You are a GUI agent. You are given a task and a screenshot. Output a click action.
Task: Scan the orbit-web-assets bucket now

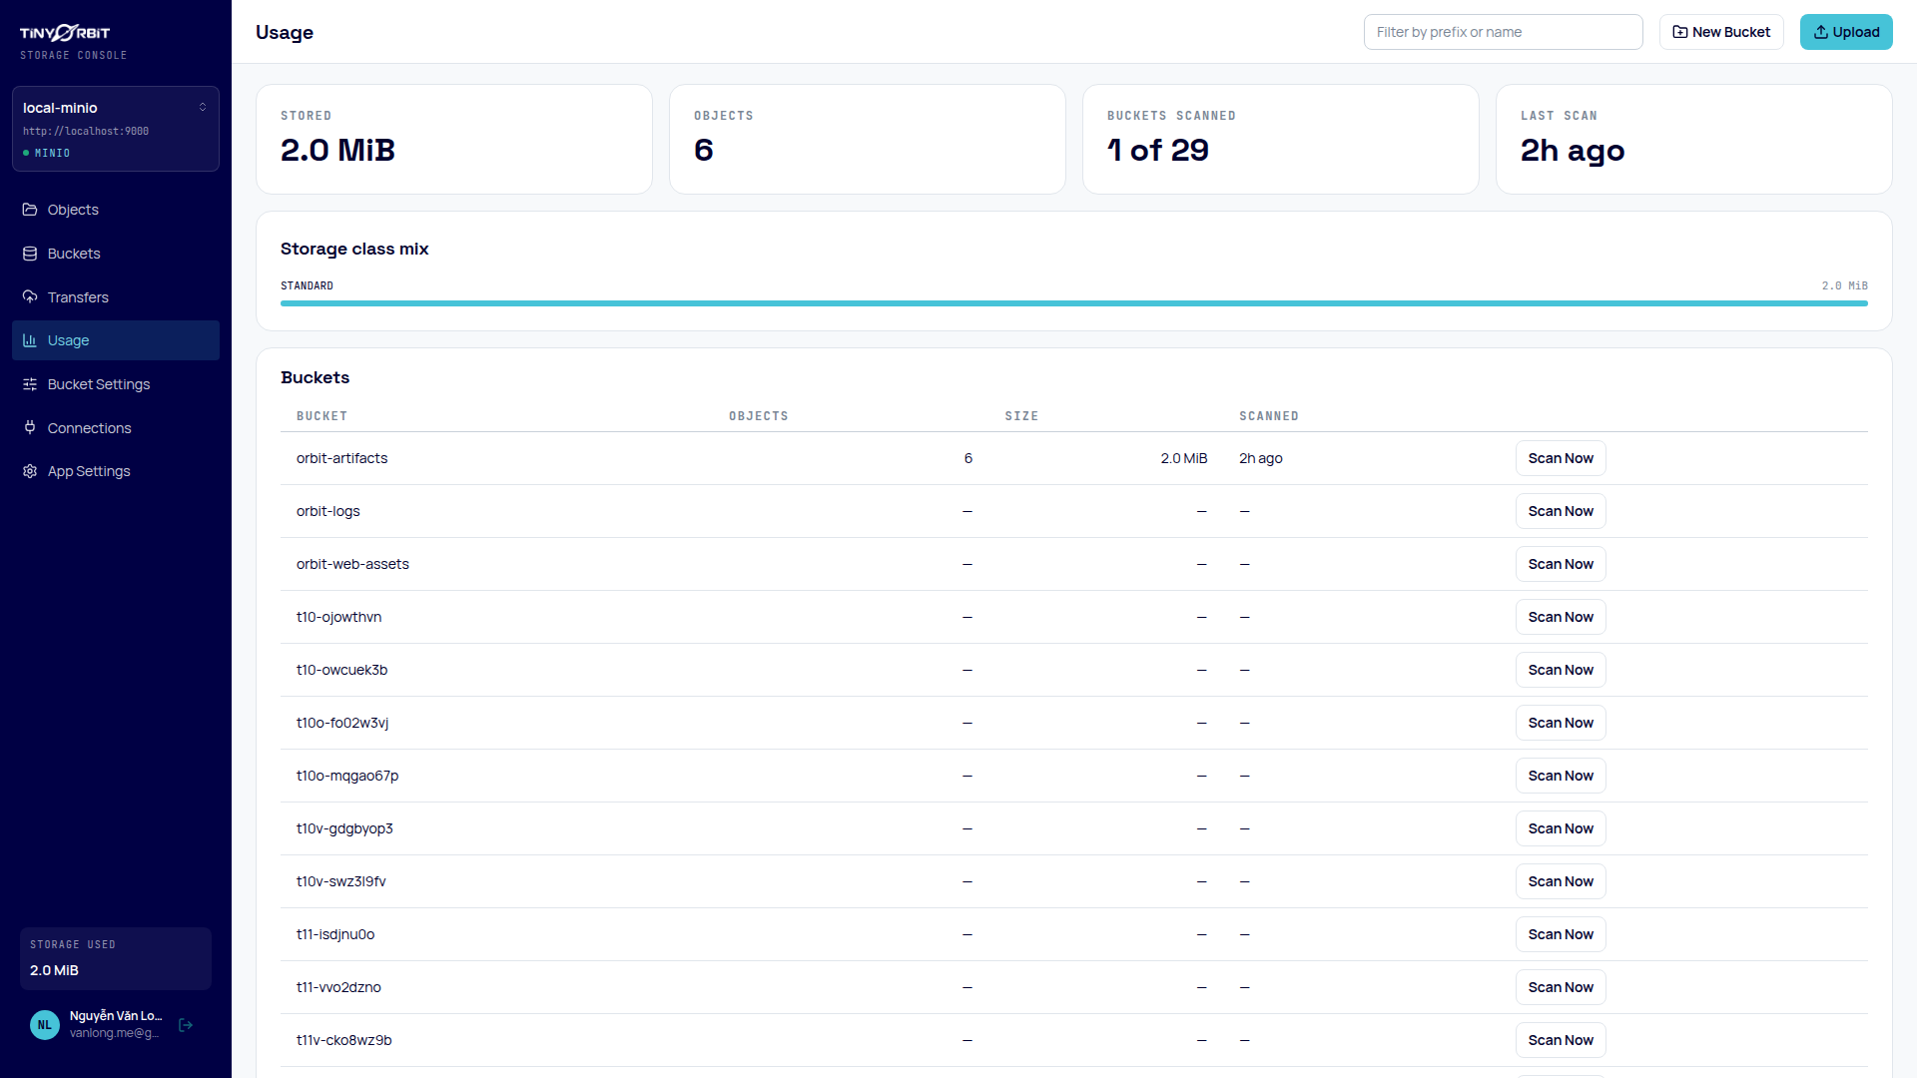[1561, 564]
